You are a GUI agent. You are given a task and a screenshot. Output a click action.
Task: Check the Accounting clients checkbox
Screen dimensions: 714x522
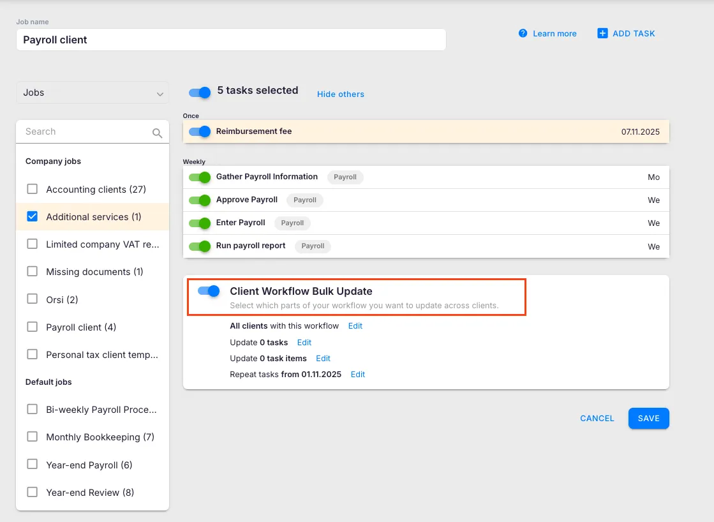(x=32, y=190)
